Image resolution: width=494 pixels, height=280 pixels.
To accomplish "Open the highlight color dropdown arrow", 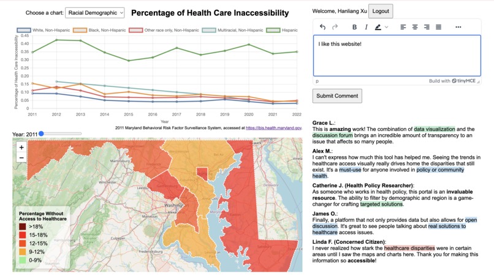I will click(387, 27).
